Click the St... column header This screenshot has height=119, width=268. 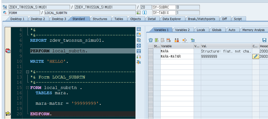[157, 46]
